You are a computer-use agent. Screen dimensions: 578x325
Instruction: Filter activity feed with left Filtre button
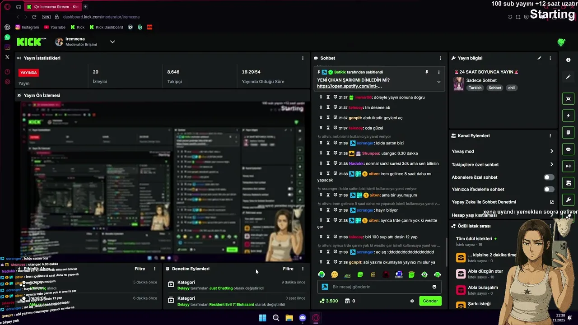click(140, 269)
